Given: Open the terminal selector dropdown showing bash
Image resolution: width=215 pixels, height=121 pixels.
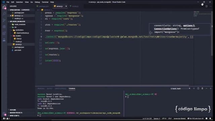Looking at the screenshot, I should point(180,89).
